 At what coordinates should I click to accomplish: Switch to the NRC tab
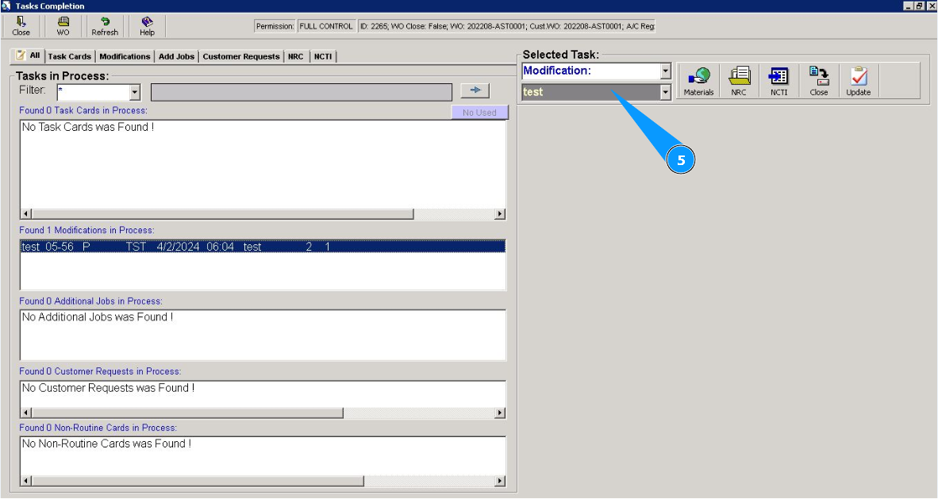pyautogui.click(x=295, y=56)
